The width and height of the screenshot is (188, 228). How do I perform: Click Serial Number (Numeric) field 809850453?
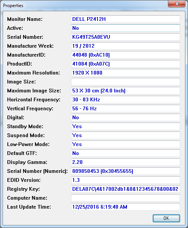125,171
